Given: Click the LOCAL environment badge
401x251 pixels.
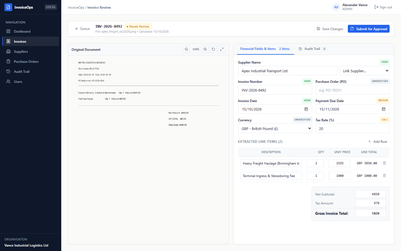Looking at the screenshot, I should tap(51, 7).
